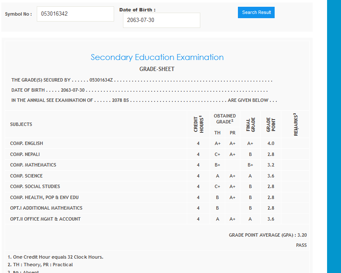The image size is (341, 273).
Task: Click the Symbol No label
Action: (x=18, y=14)
